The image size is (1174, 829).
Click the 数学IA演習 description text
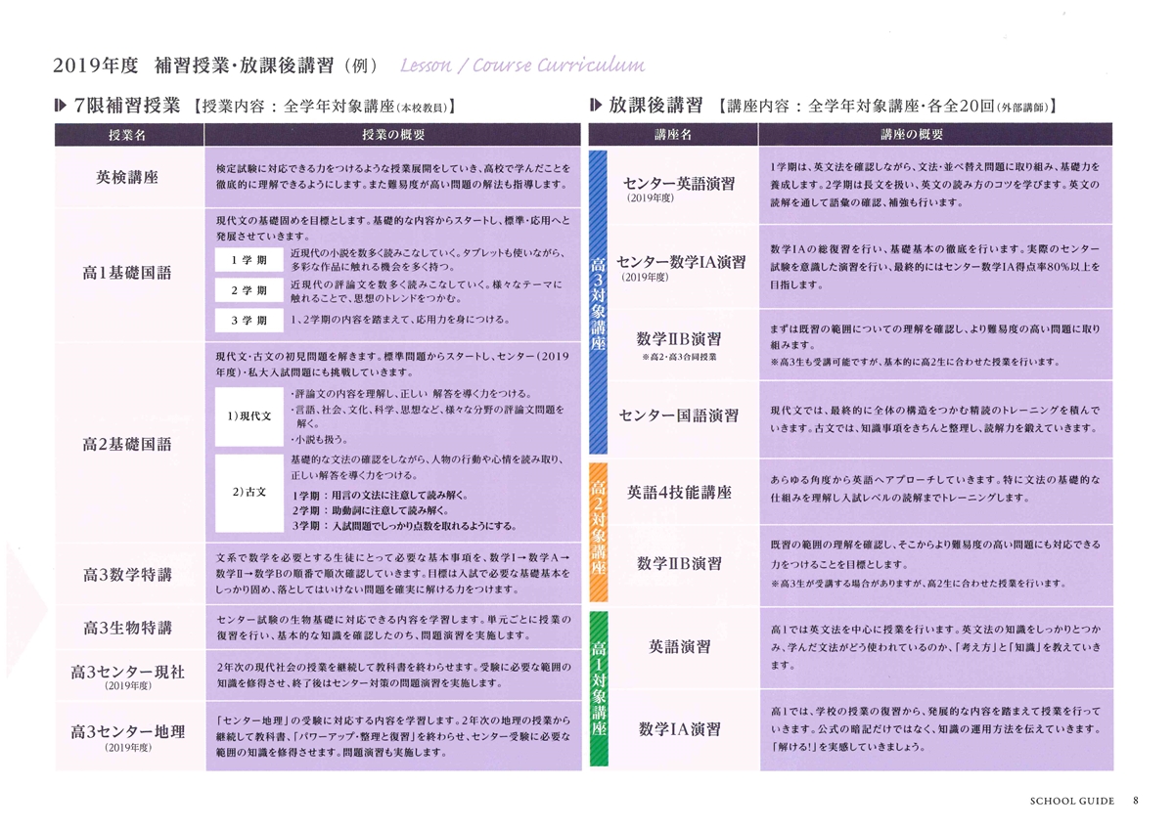934,729
